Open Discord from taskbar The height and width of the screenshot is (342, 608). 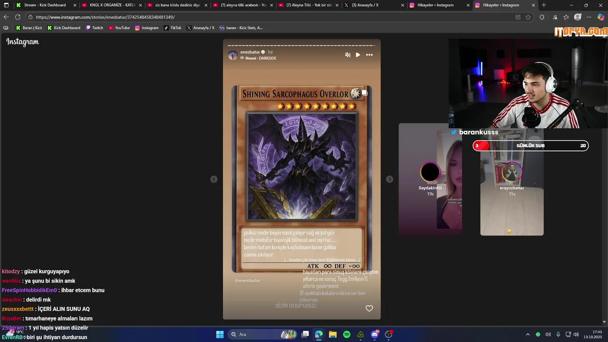[x=375, y=334]
